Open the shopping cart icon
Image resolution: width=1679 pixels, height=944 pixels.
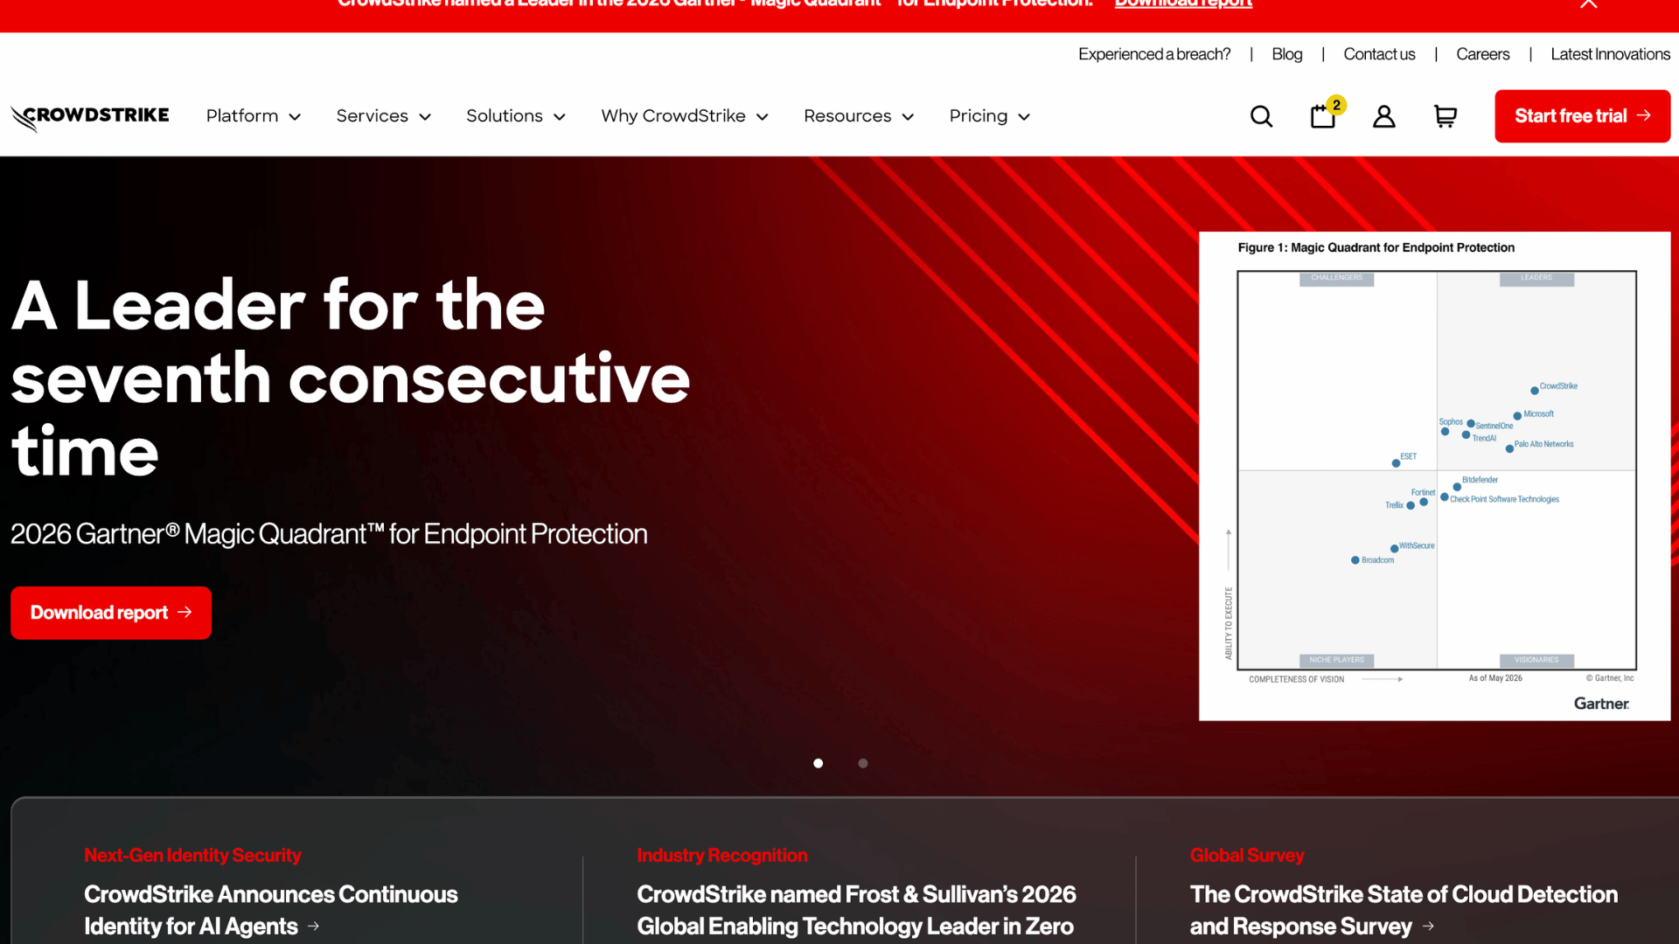point(1446,116)
